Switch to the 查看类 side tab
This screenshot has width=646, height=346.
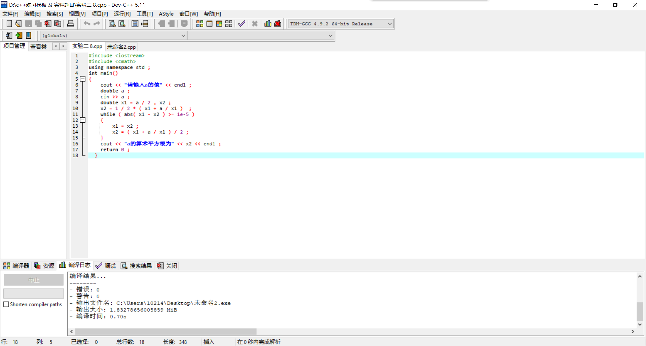(38, 47)
